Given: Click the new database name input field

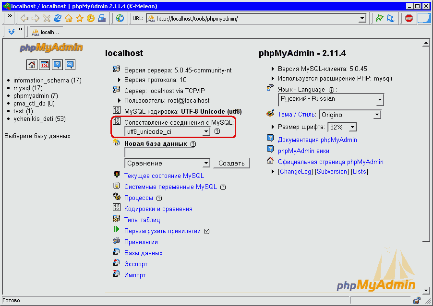Looking at the screenshot, I should point(159,153).
